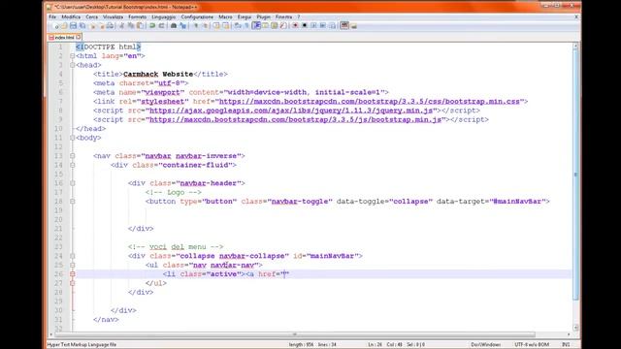The height and width of the screenshot is (349, 621).
Task: Click the bootstrap.min.js URL link
Action: coord(295,120)
